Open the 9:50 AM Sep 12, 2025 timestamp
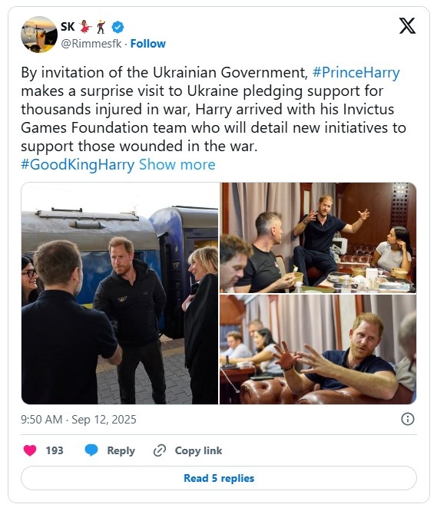 point(78,419)
